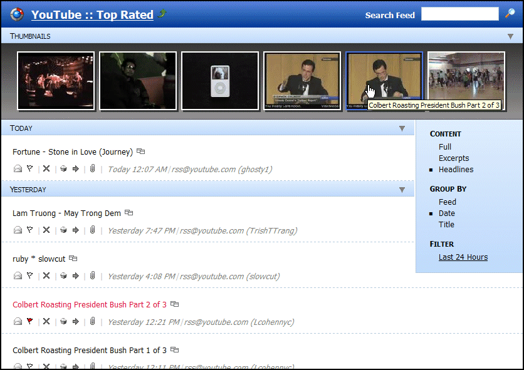Click 'rss@youtube.com (TrishTTrang)' author text
The width and height of the screenshot is (524, 370).
pyautogui.click(x=239, y=231)
